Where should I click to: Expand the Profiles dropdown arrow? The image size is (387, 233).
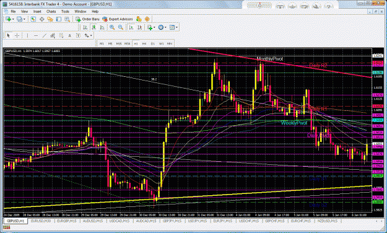24,19
